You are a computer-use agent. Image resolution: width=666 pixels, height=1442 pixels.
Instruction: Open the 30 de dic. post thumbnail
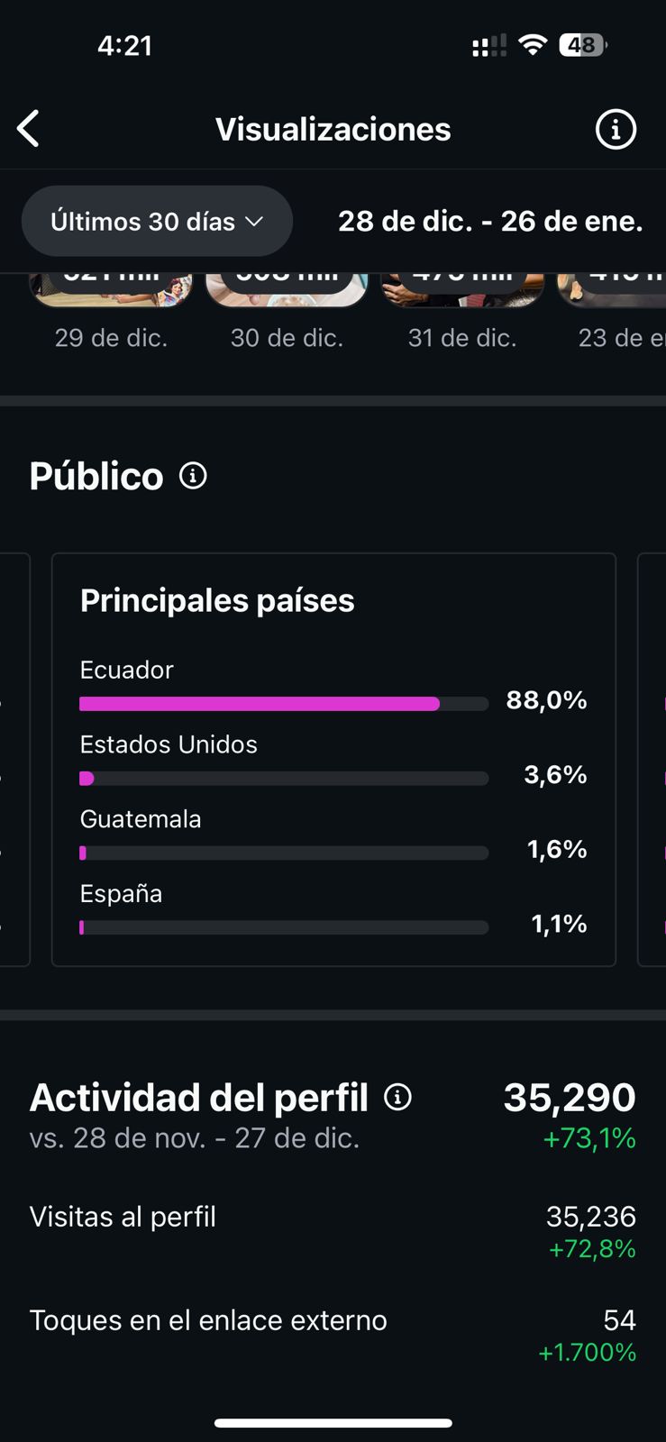coord(287,290)
